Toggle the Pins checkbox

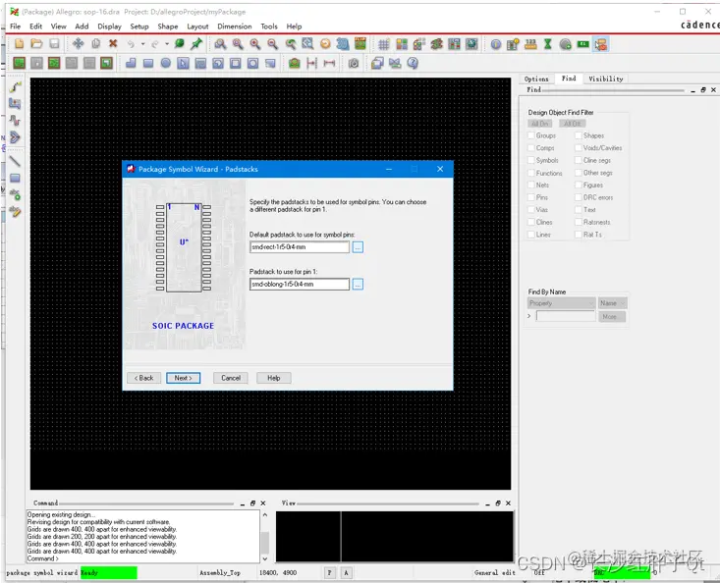[530, 197]
